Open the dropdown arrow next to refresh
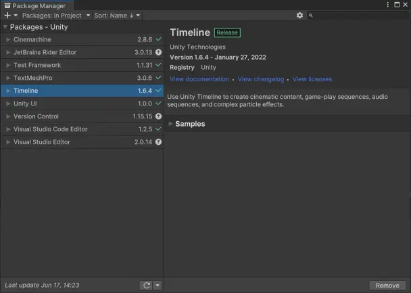This screenshot has height=293, width=411. (158, 285)
